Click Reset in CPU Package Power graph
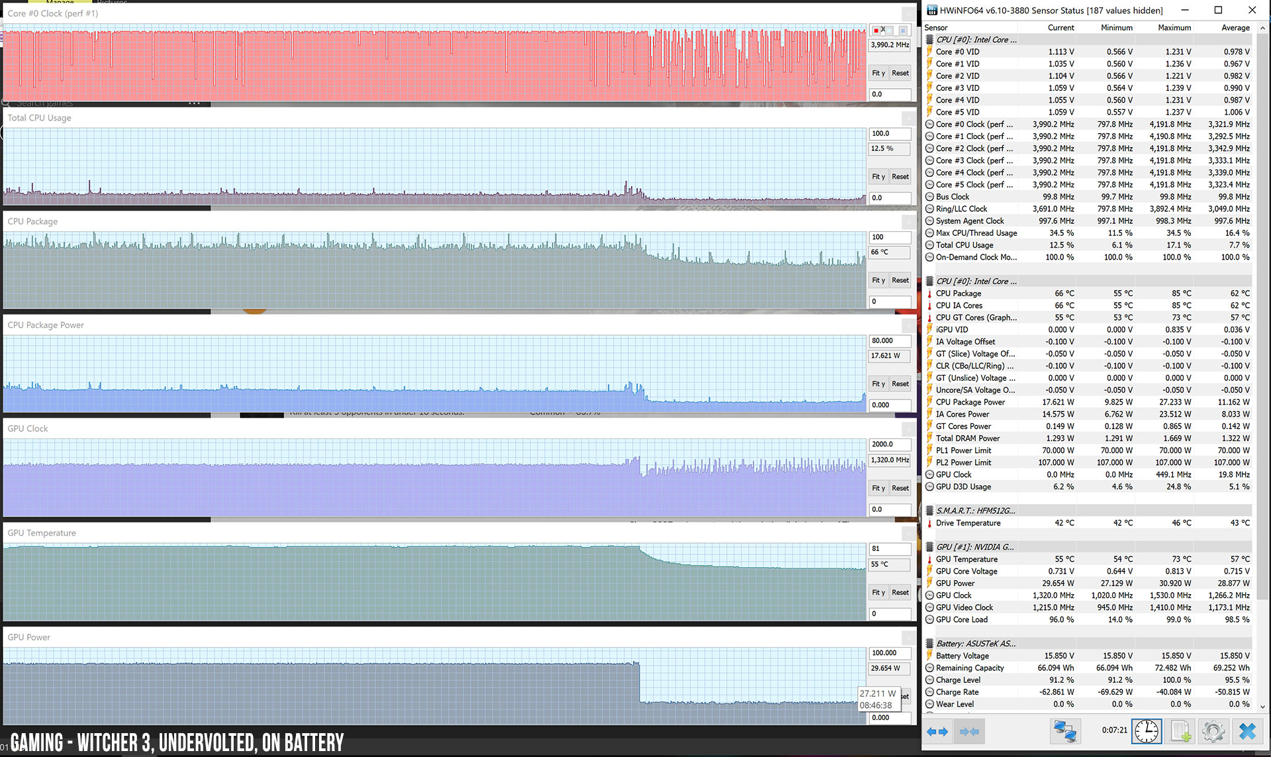 pyautogui.click(x=900, y=384)
